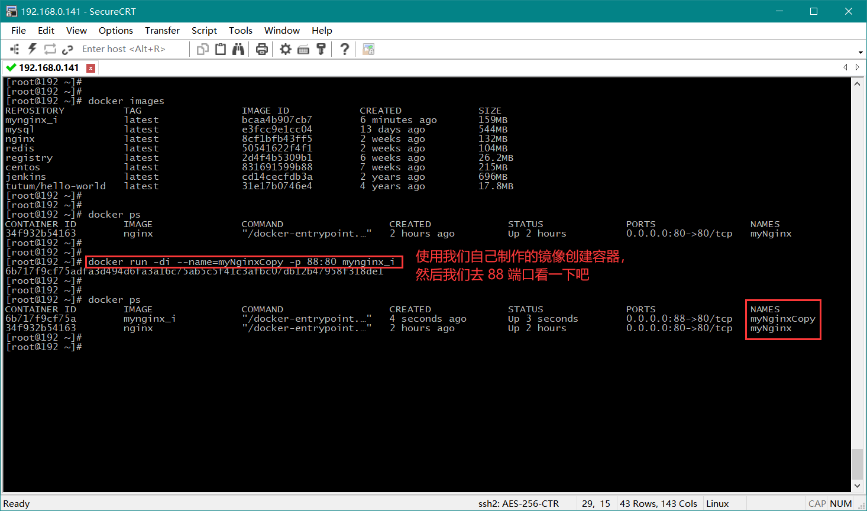Screen dimensions: 867x511
Task: Click the Print icon
Action: click(262, 49)
